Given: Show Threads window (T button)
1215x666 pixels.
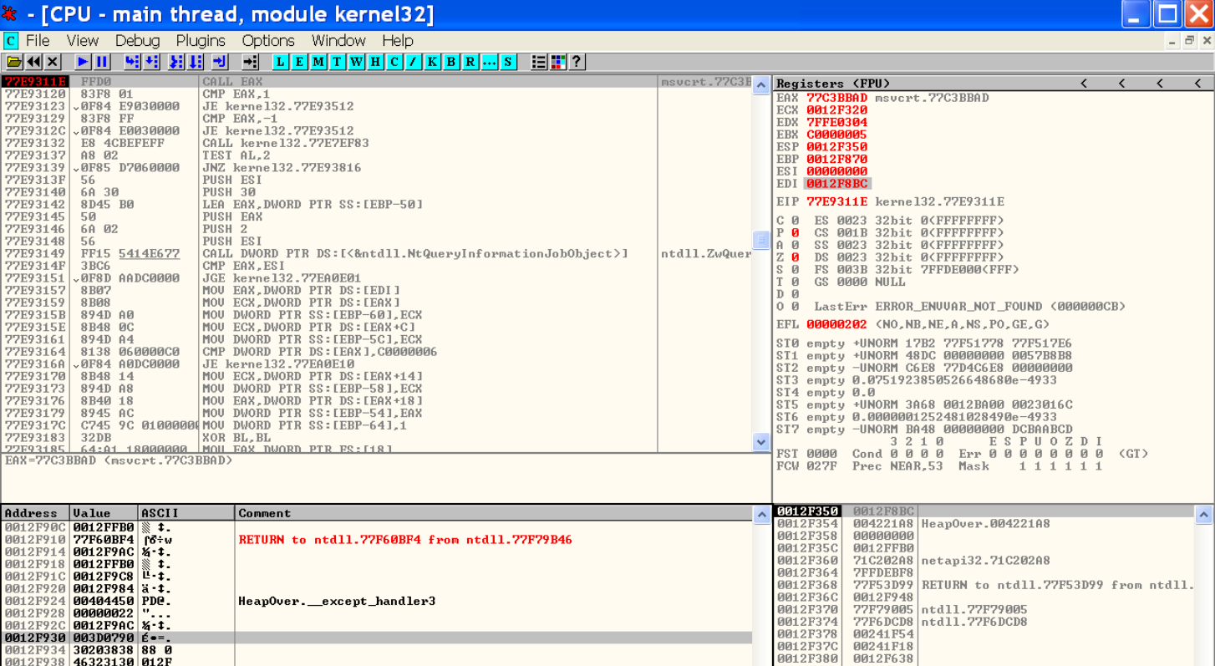Looking at the screenshot, I should [338, 62].
